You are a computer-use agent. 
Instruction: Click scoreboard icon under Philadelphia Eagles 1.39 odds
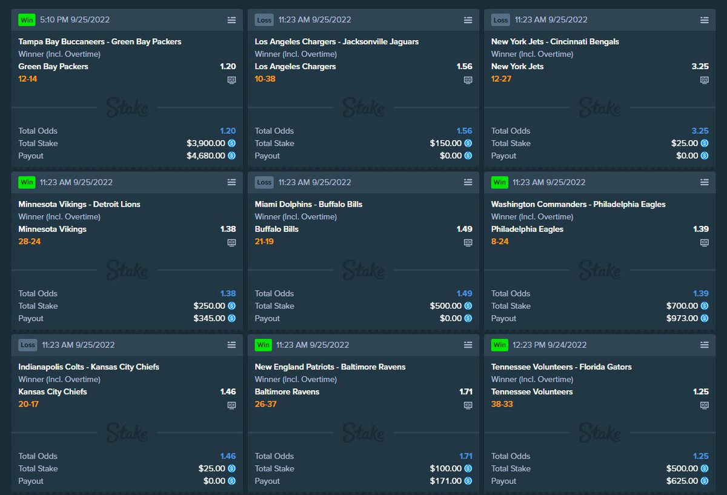704,242
